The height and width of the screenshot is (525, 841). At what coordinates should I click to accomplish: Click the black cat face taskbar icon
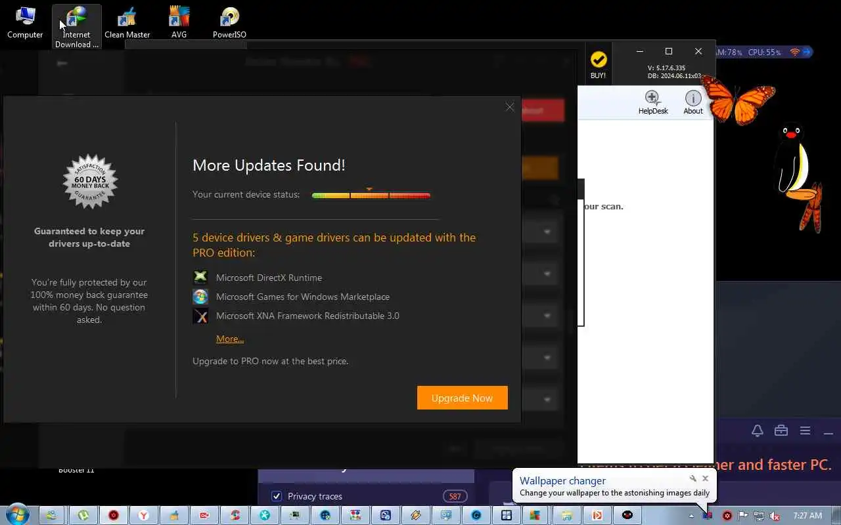pos(627,515)
